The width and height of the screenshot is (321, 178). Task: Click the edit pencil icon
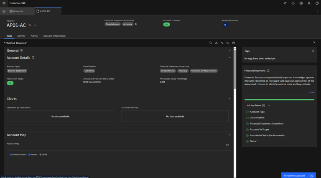[216, 43]
